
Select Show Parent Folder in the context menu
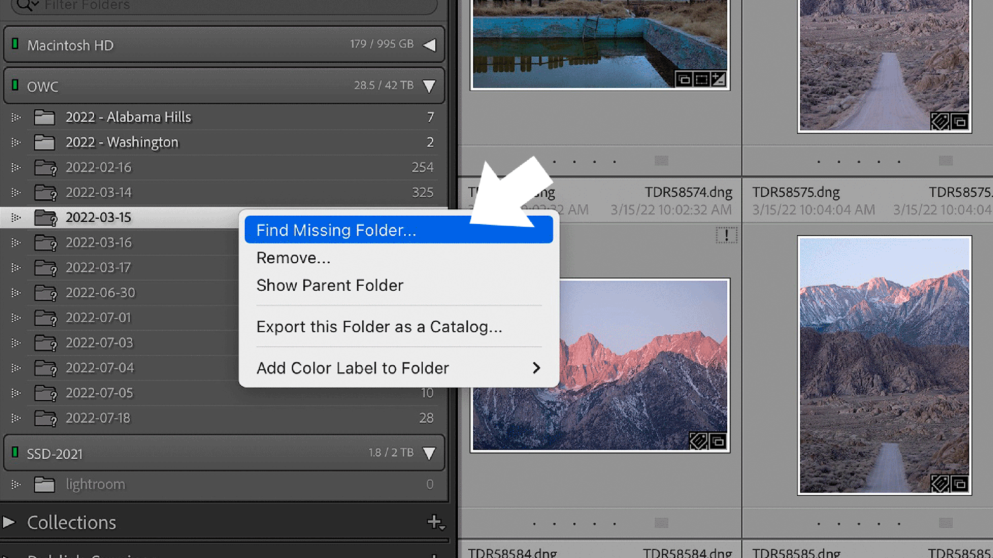click(330, 285)
